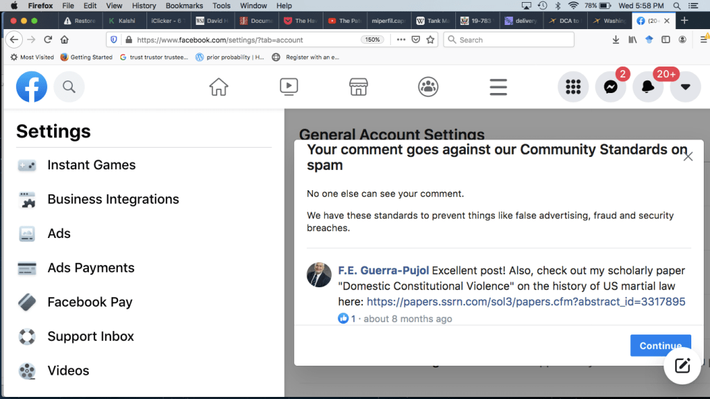
Task: Select Ads Payments in settings sidebar
Action: 90,268
